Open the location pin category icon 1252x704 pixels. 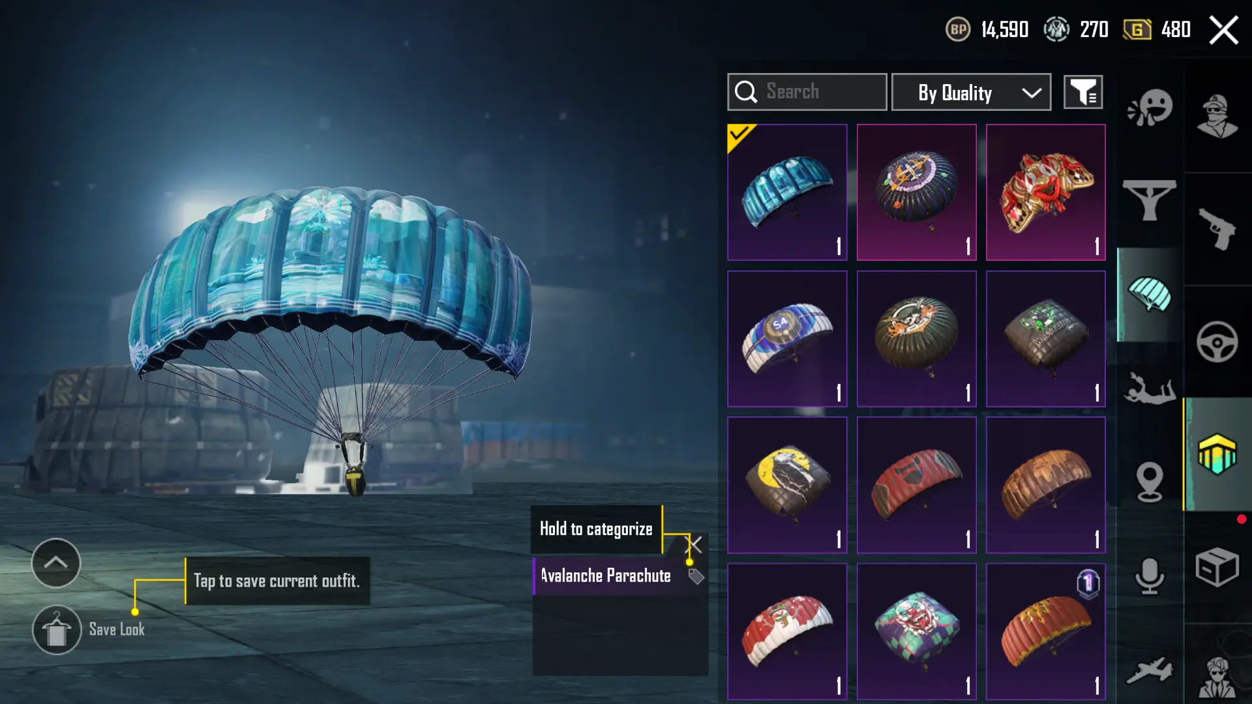[x=1149, y=482]
